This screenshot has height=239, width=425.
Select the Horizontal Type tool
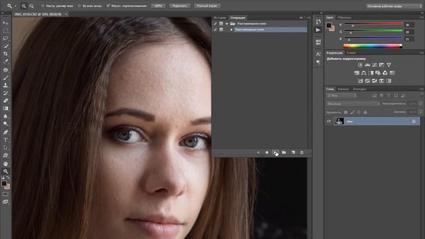(x=5, y=140)
